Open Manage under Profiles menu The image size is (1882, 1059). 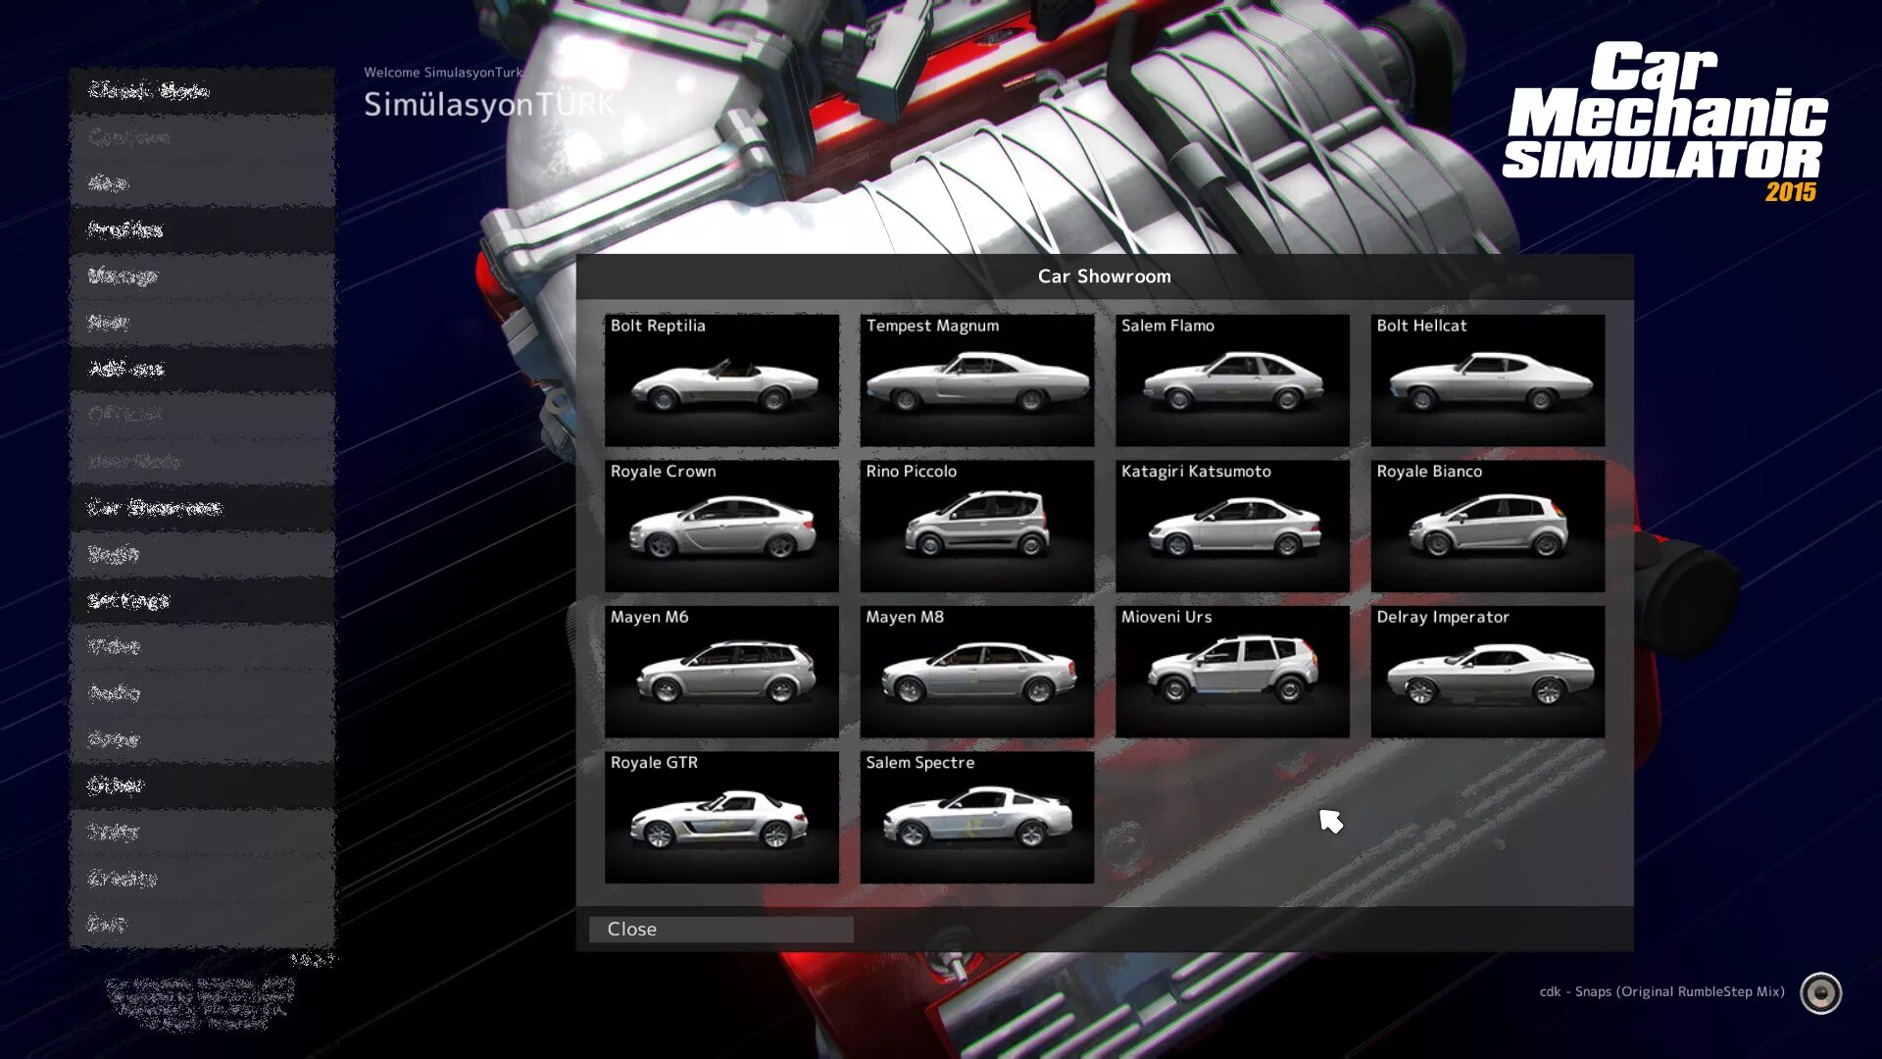click(x=202, y=277)
